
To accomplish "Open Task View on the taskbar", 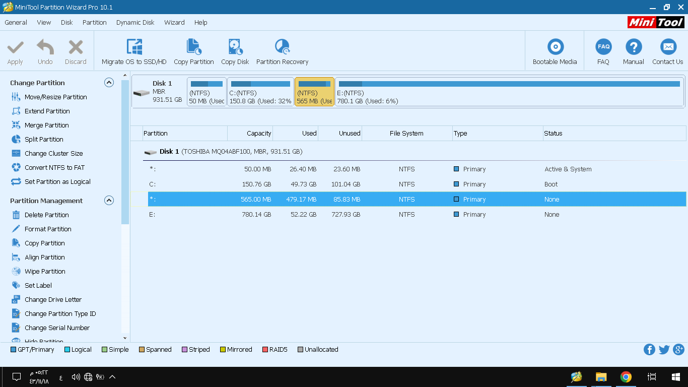I will tap(652, 377).
